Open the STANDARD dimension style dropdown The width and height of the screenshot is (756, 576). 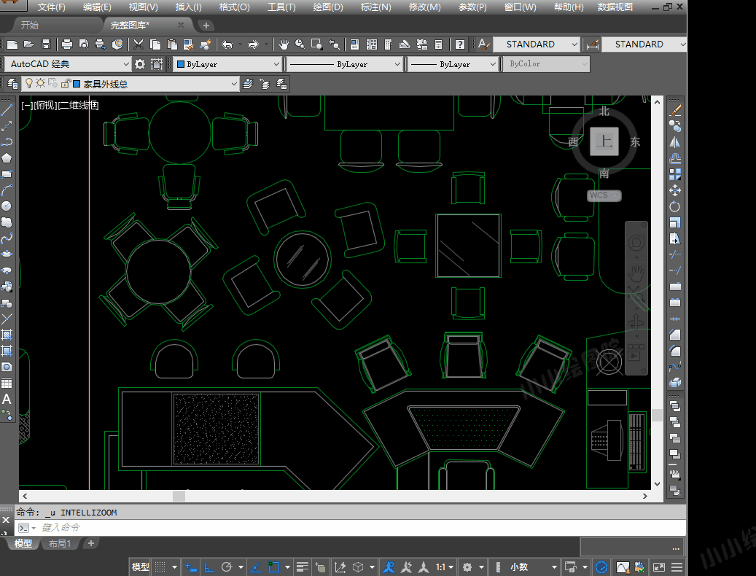(644, 44)
